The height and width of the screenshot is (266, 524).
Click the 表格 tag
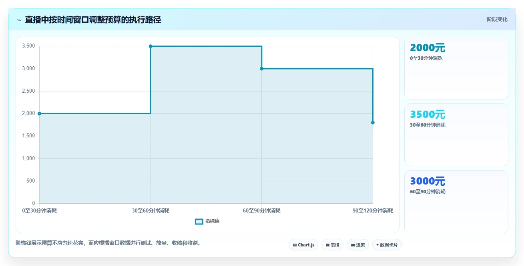tap(332, 245)
